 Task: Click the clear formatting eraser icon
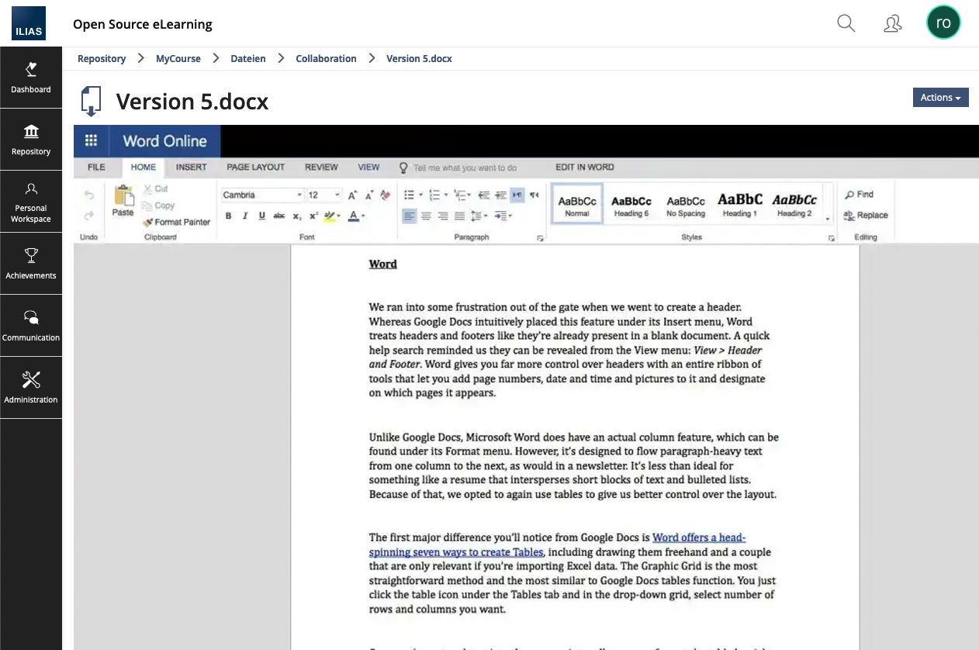(x=386, y=195)
